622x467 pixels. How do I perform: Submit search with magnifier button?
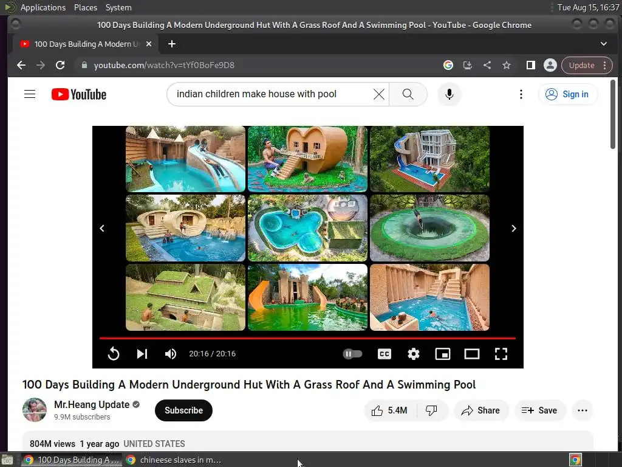coord(408,94)
